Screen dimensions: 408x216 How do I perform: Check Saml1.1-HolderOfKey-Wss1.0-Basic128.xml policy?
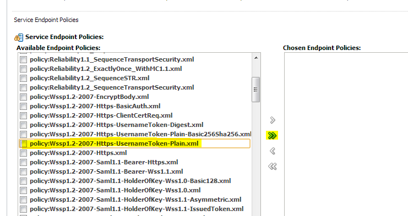click(x=24, y=181)
